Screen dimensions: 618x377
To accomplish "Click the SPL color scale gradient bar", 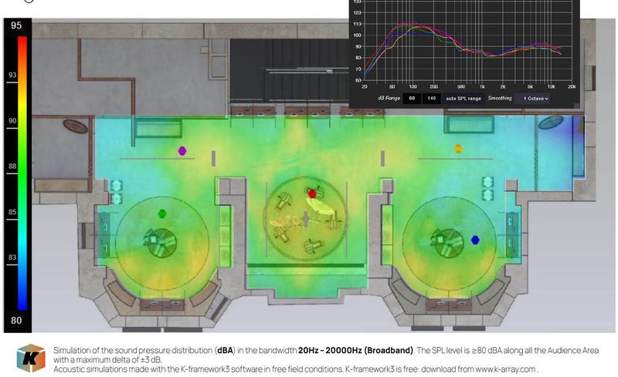I will [22, 173].
